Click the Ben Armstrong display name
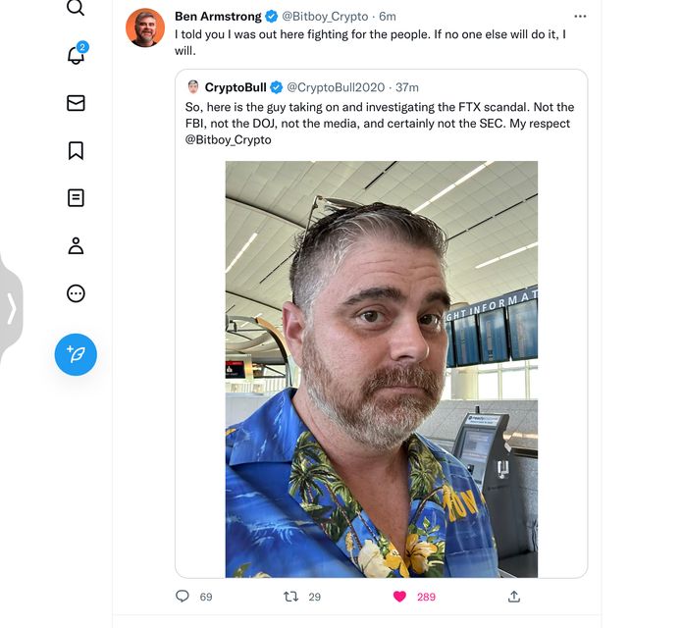682x628 pixels. (220, 17)
